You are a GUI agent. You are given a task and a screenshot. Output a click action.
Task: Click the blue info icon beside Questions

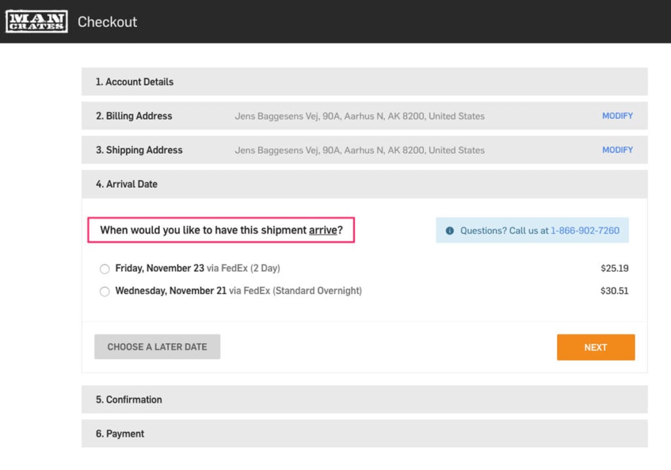(450, 230)
